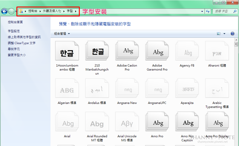239x146 pixels.
Task: Select the AngsanaUPC font icon
Action: click(x=157, y=88)
